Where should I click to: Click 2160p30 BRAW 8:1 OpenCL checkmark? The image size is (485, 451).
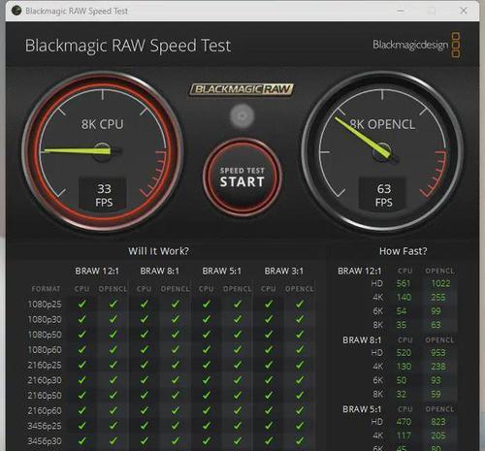coord(176,380)
